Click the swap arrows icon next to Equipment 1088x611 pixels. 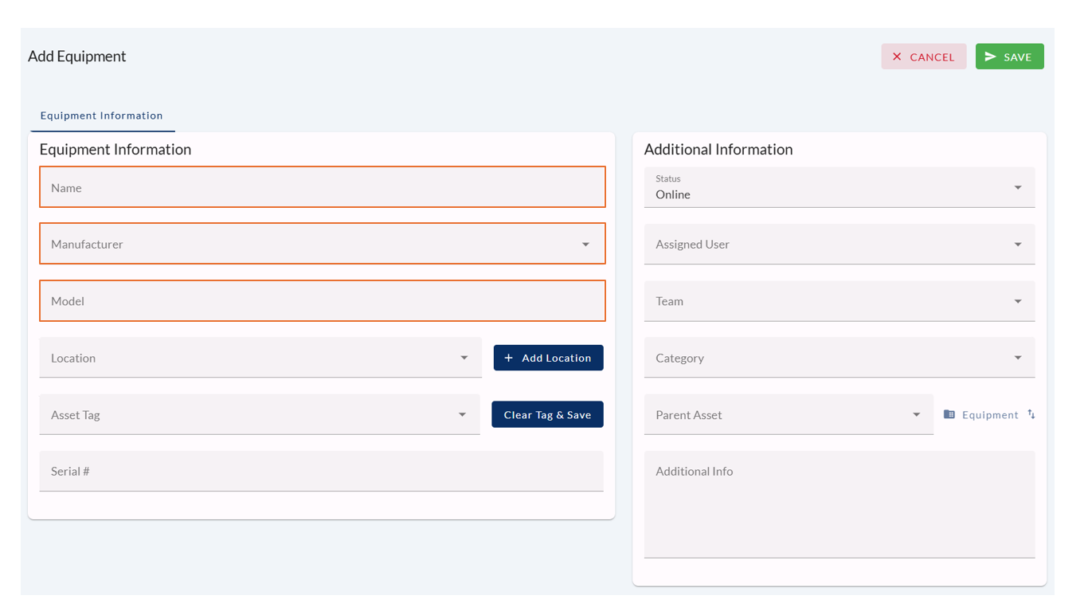(1031, 414)
